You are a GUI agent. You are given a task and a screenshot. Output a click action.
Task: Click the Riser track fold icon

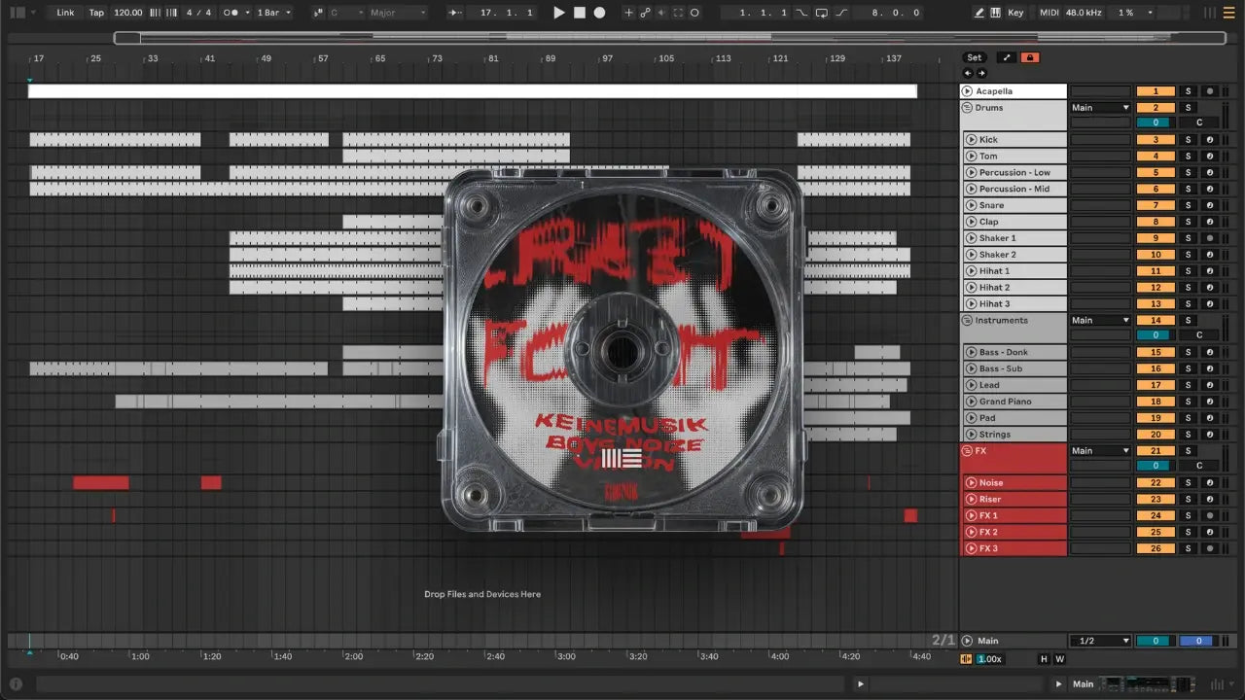pyautogui.click(x=971, y=499)
